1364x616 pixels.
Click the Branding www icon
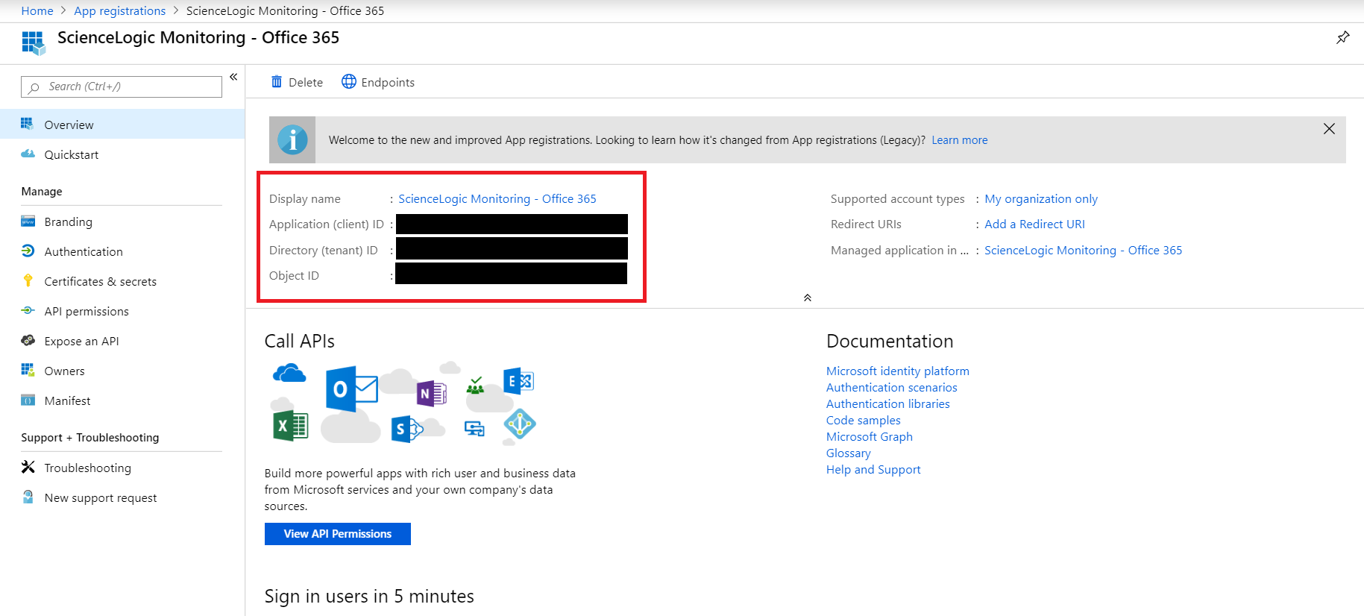point(28,221)
